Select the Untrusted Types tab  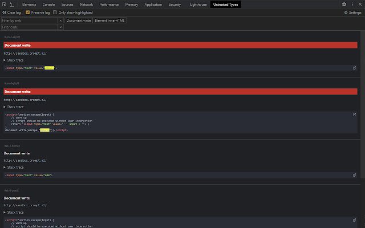(226, 5)
